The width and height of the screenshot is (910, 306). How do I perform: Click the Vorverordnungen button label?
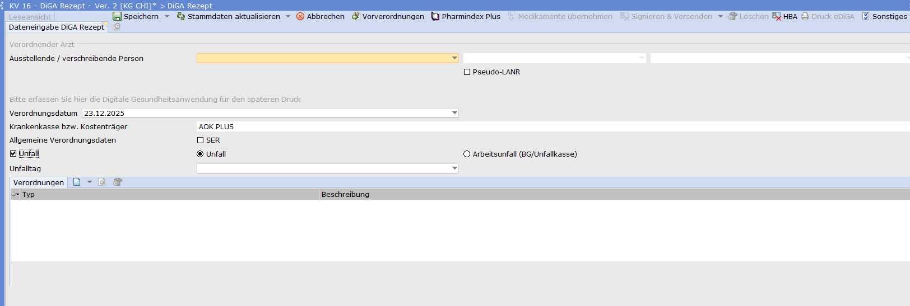tap(393, 16)
